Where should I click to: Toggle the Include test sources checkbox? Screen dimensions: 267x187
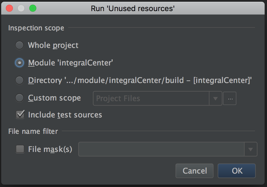coord(20,115)
